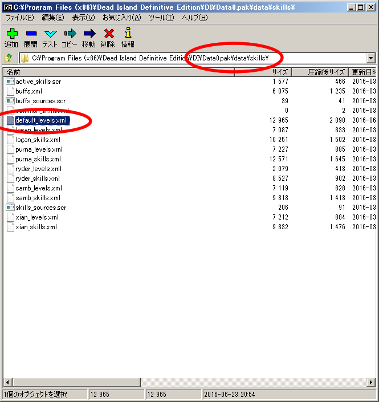
Task: Select the purna_skills.xml file
Action: point(38,159)
